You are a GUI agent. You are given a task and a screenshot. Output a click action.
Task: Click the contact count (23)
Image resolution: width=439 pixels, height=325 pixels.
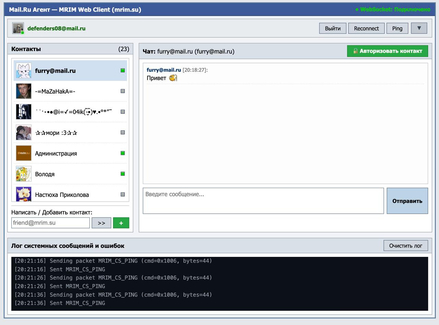point(124,49)
